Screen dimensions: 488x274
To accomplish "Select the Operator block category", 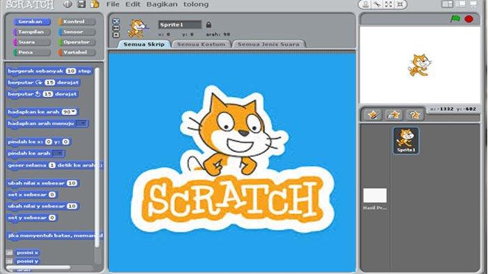I will click(x=77, y=42).
